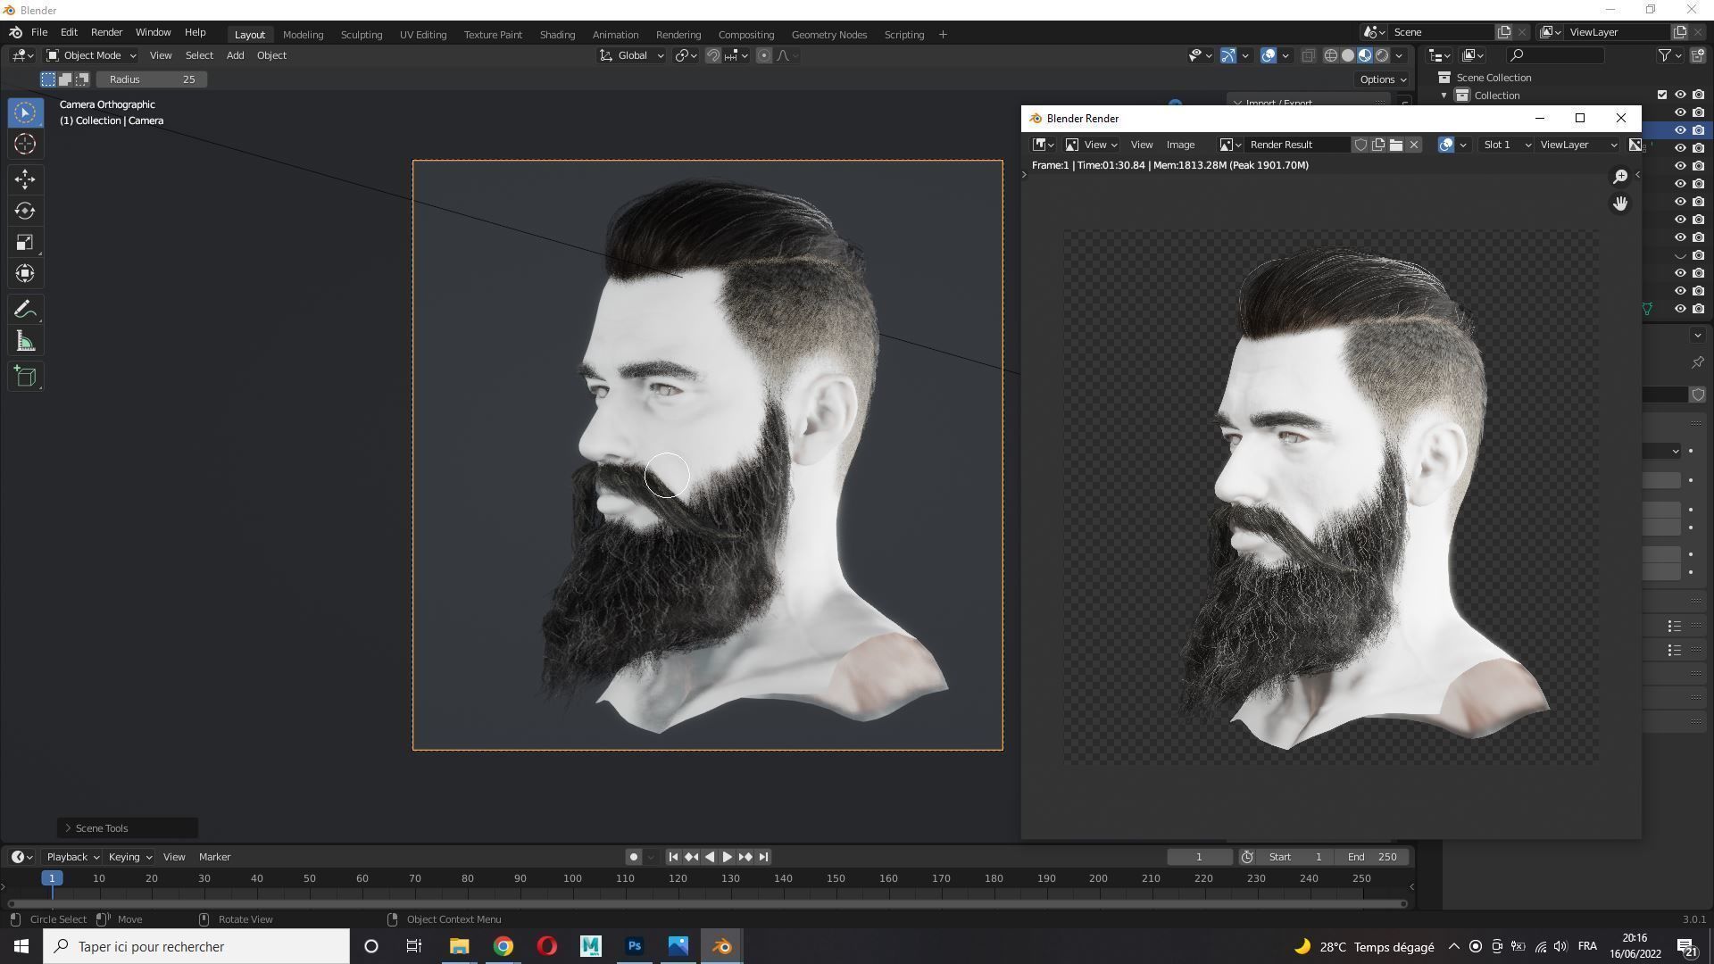1714x964 pixels.
Task: Toggle use preview range clock icon
Action: [1247, 857]
